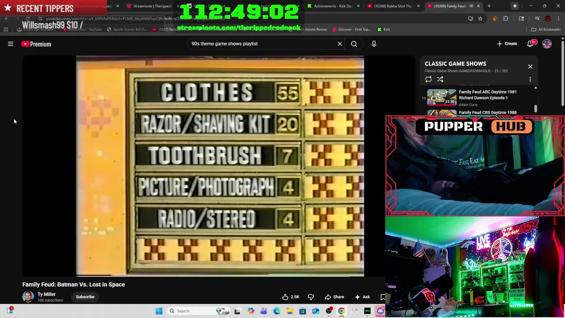Share the Family Feud video
The height and width of the screenshot is (318, 565).
click(334, 297)
